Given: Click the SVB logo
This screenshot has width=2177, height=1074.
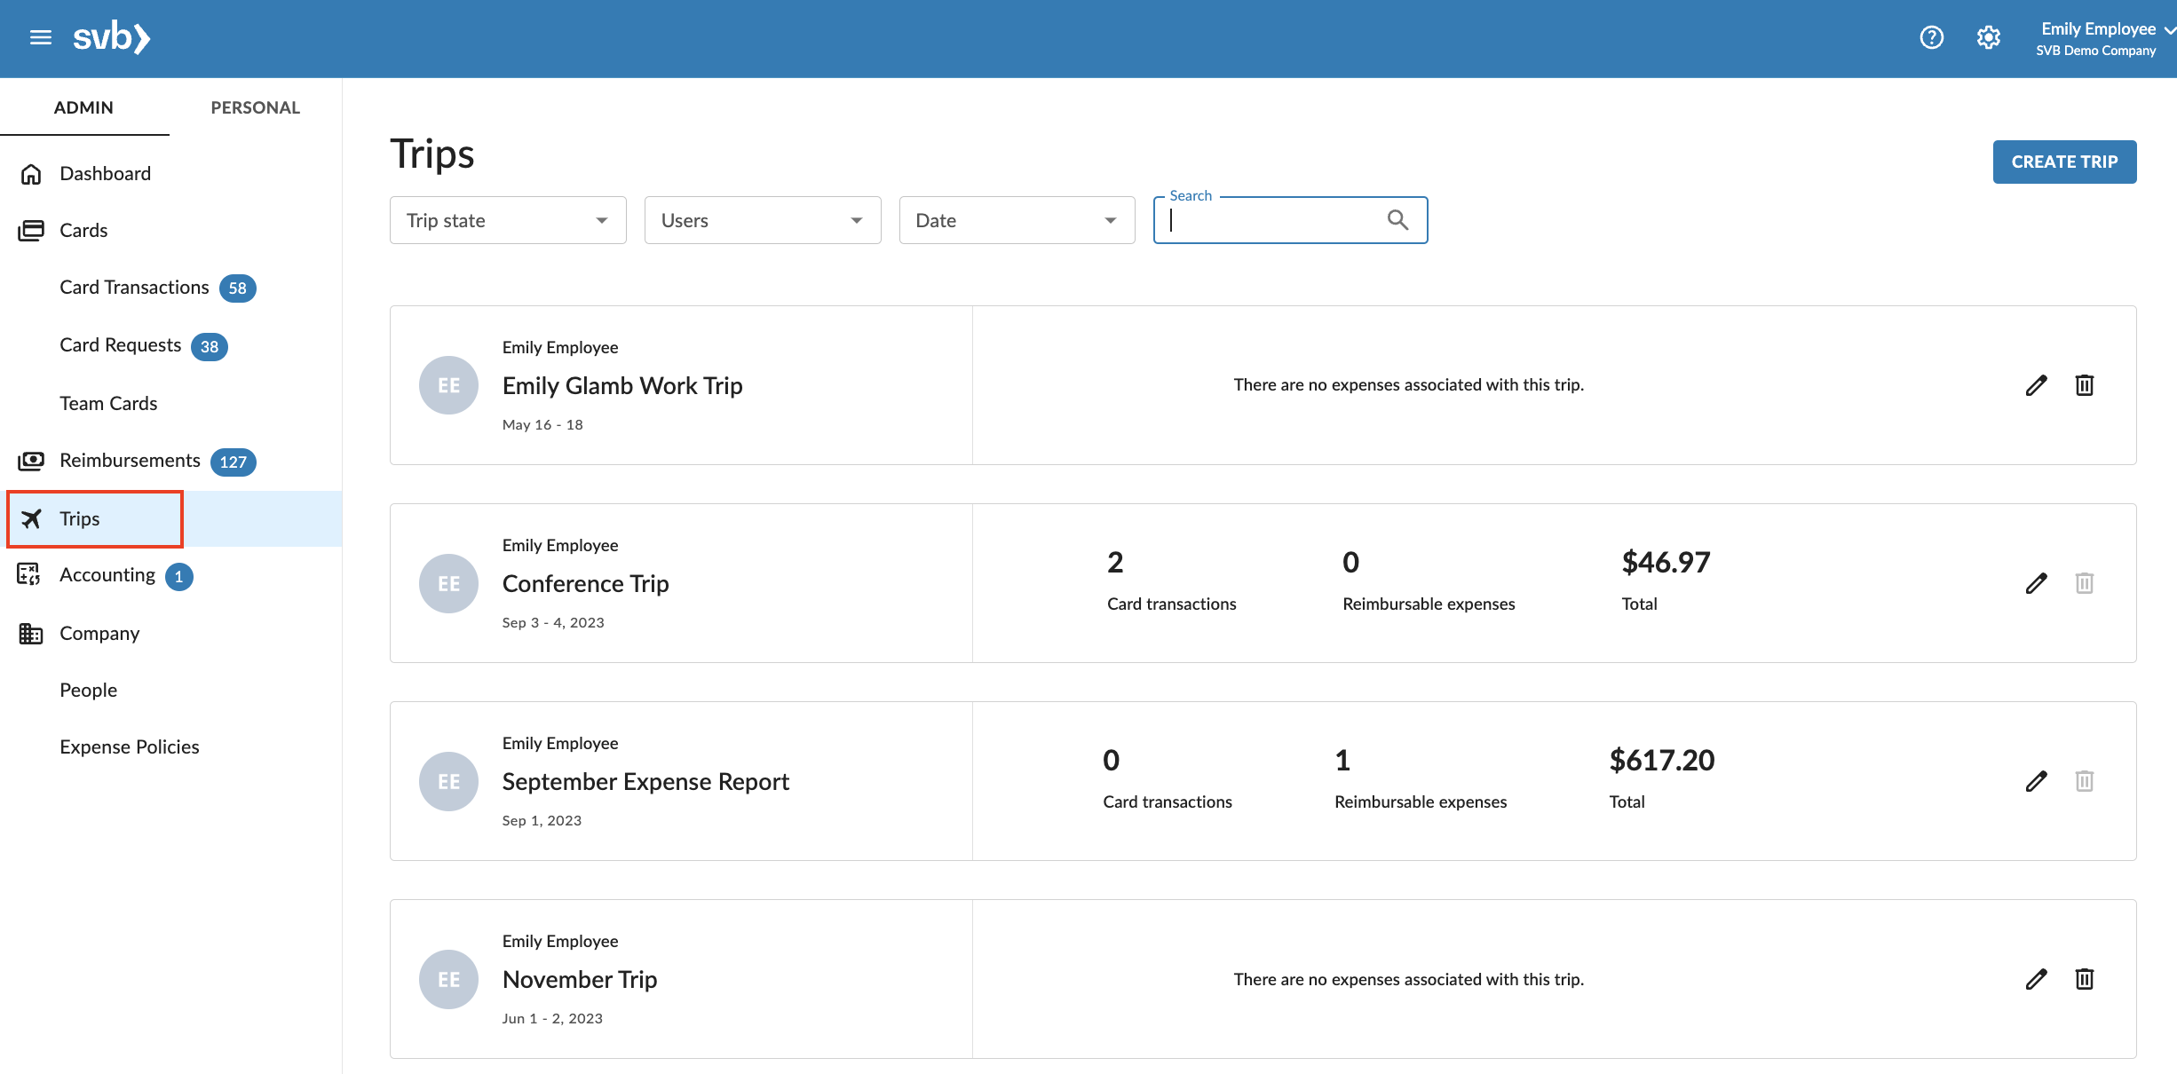Looking at the screenshot, I should pos(112,37).
